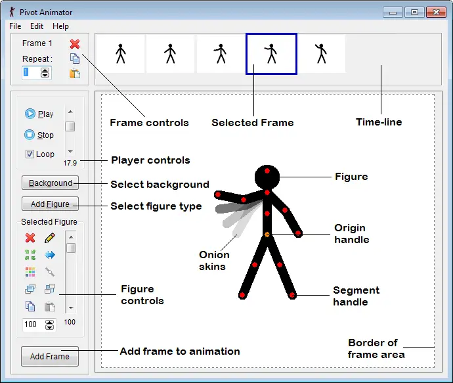Copy the selected figure

(30, 306)
